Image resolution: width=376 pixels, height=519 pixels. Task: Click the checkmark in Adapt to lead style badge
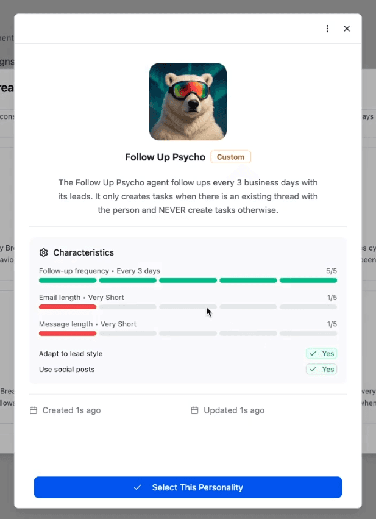pyautogui.click(x=313, y=354)
